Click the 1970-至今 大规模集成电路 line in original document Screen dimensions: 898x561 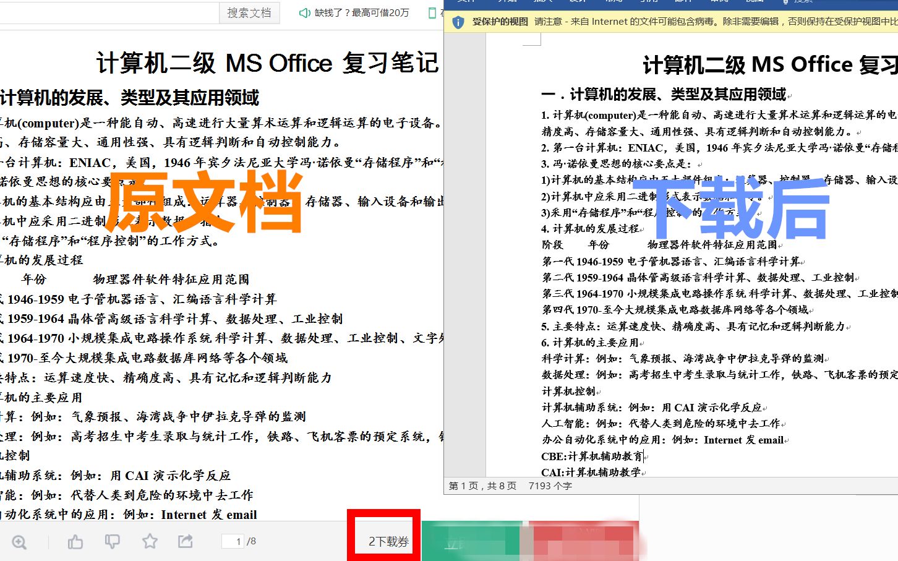143,358
